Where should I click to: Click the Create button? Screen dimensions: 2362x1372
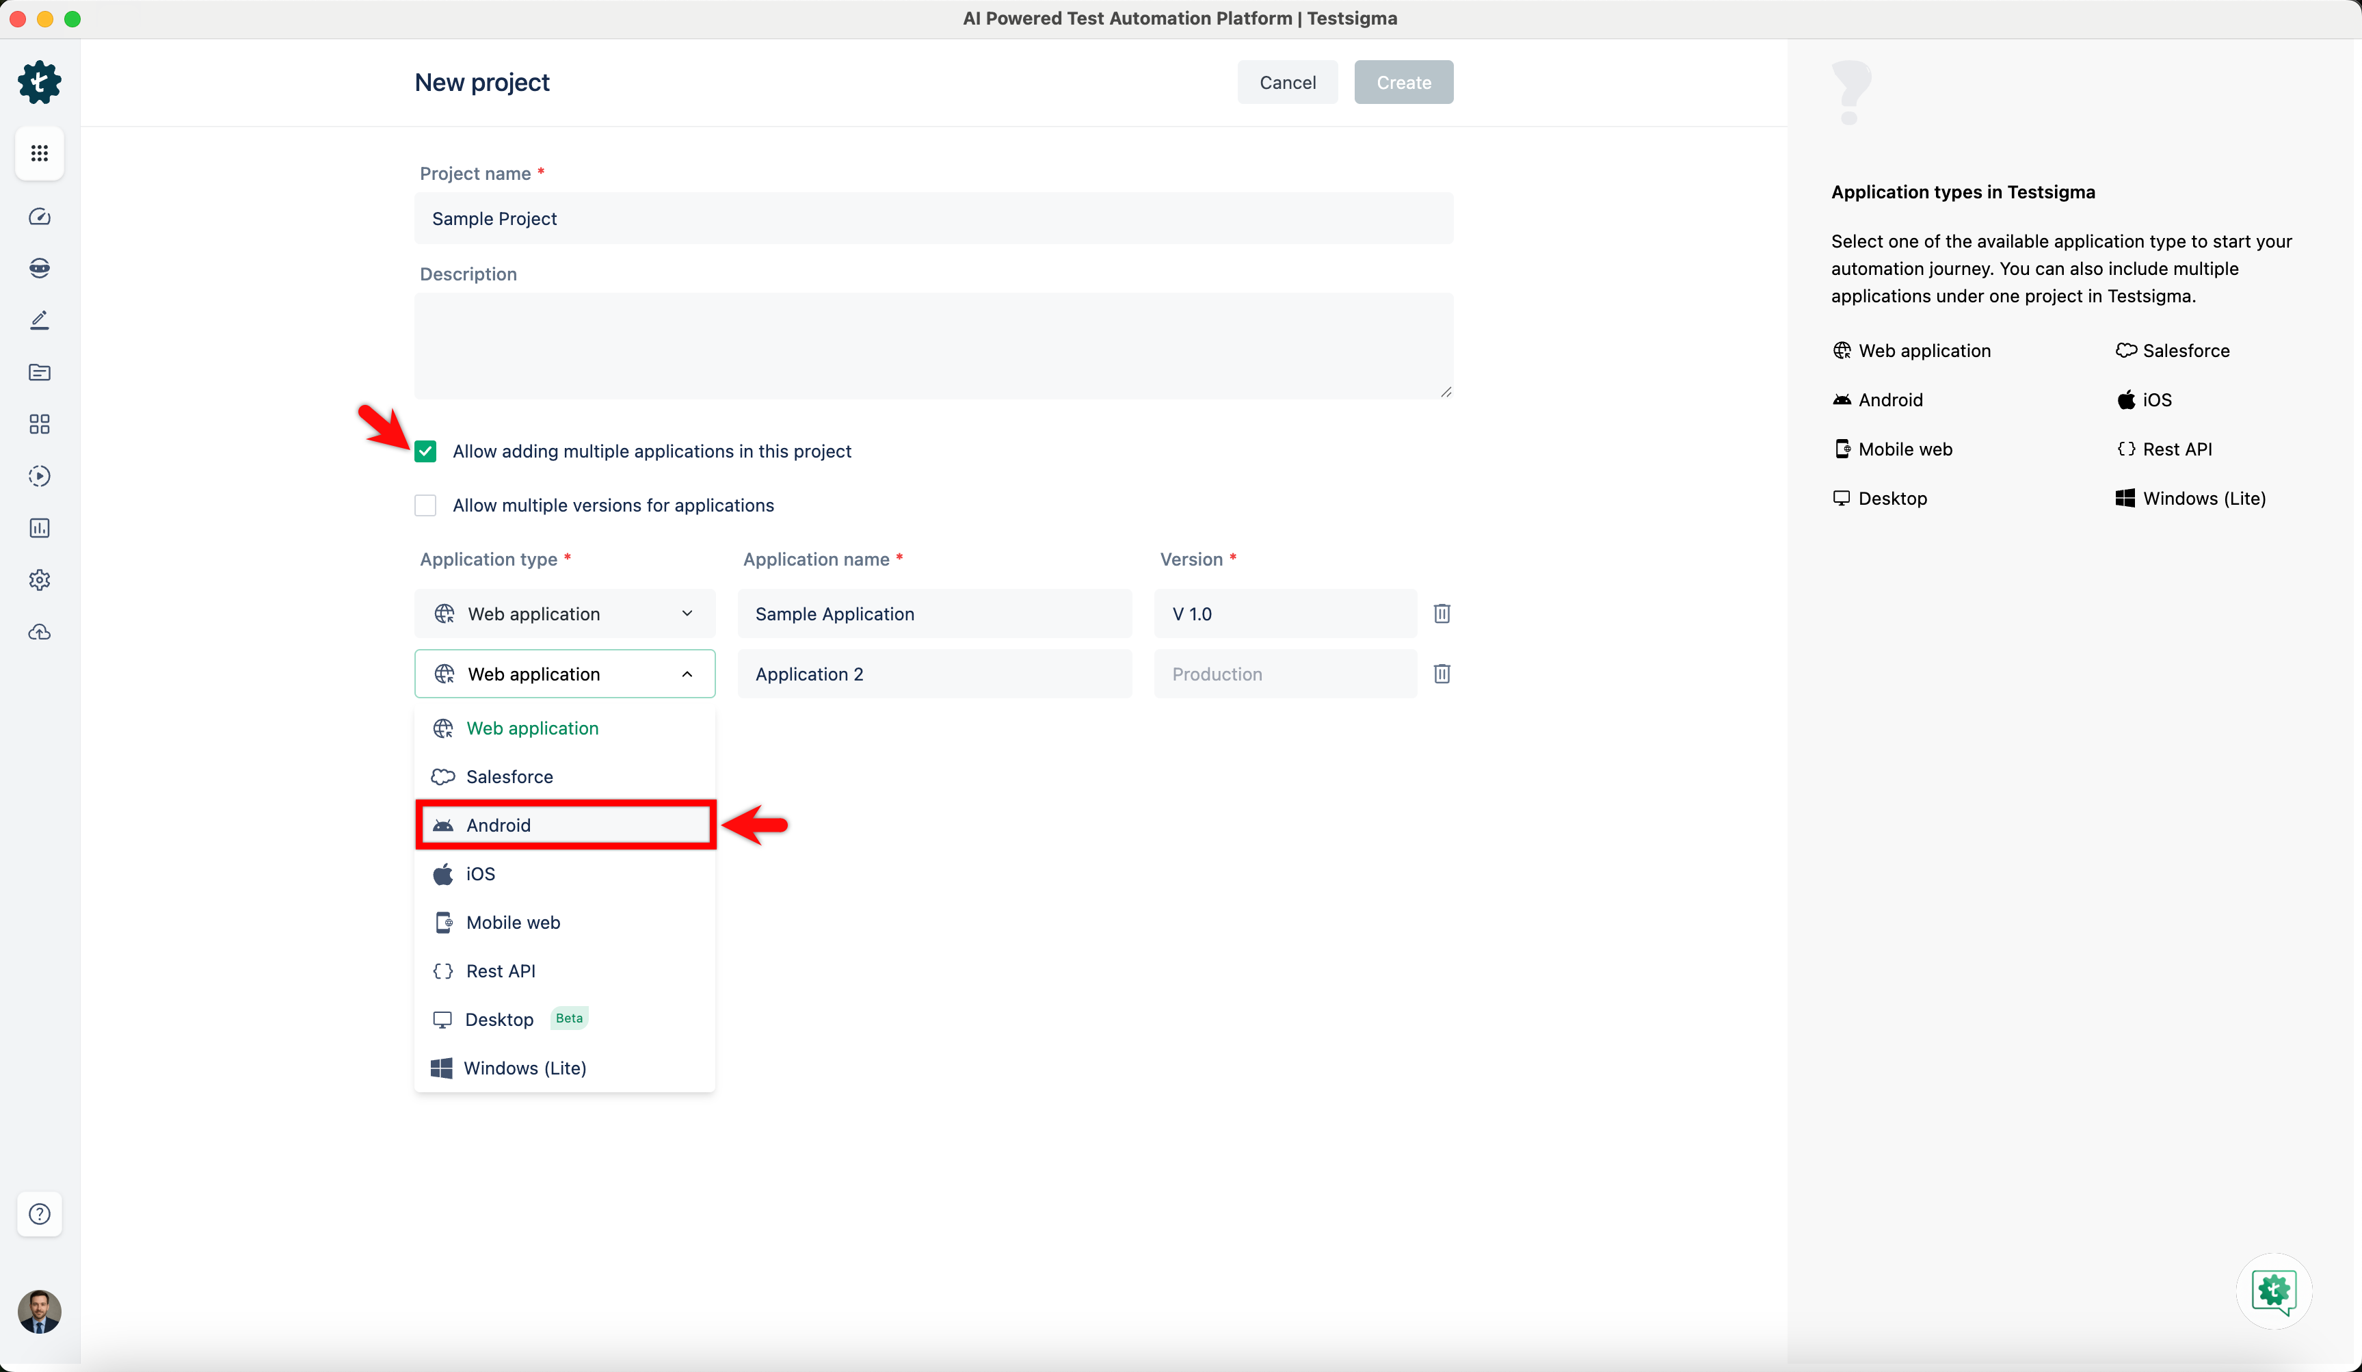[1403, 81]
